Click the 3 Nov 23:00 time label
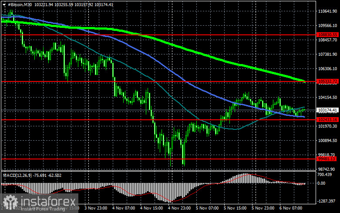The width and height of the screenshot is (340, 213). (x=96, y=208)
